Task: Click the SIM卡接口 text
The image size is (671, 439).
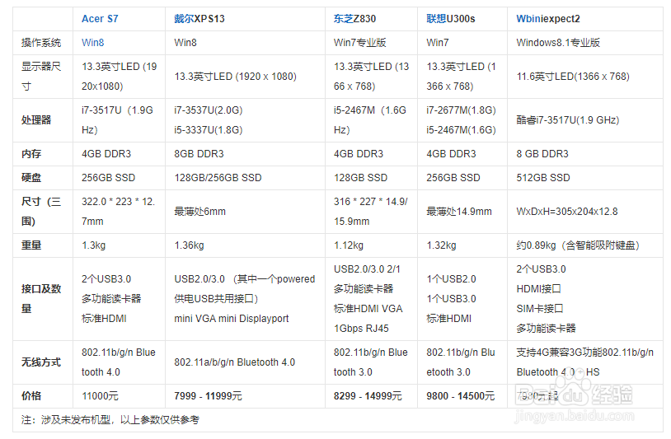Action: 540,309
